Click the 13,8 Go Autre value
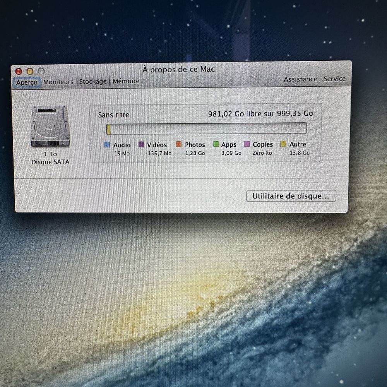Image resolution: width=387 pixels, height=387 pixels. [x=300, y=153]
